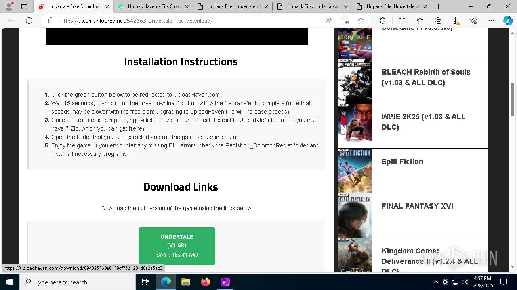
Task: Open the Windows Start menu
Action: pos(10,282)
